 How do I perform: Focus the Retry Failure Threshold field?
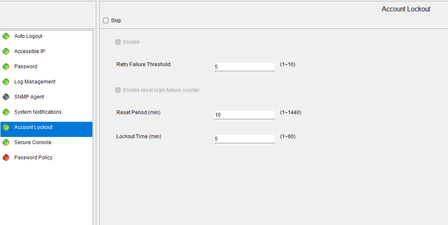[x=244, y=67]
